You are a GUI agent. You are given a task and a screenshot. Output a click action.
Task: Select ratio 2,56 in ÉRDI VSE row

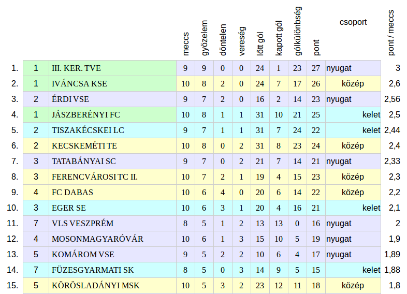pos(392,99)
